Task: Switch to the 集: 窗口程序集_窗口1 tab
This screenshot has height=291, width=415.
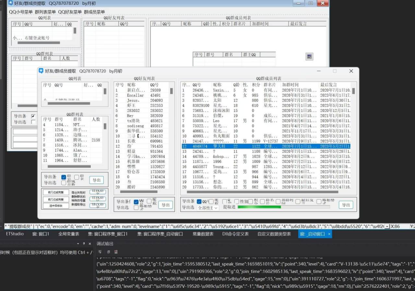Action: (108, 234)
